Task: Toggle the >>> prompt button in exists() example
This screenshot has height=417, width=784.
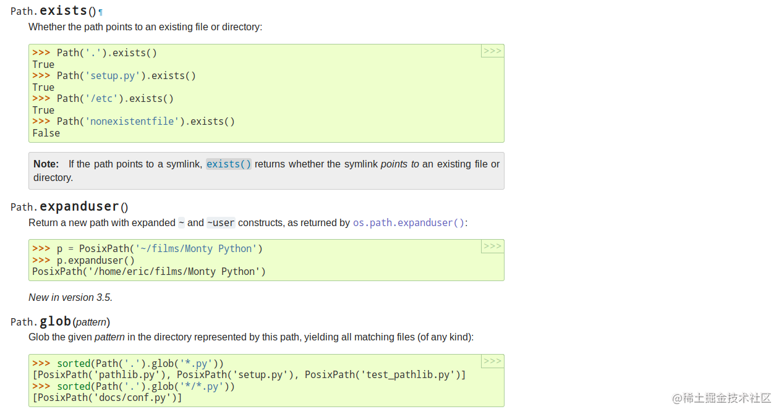Action: pyautogui.click(x=492, y=51)
